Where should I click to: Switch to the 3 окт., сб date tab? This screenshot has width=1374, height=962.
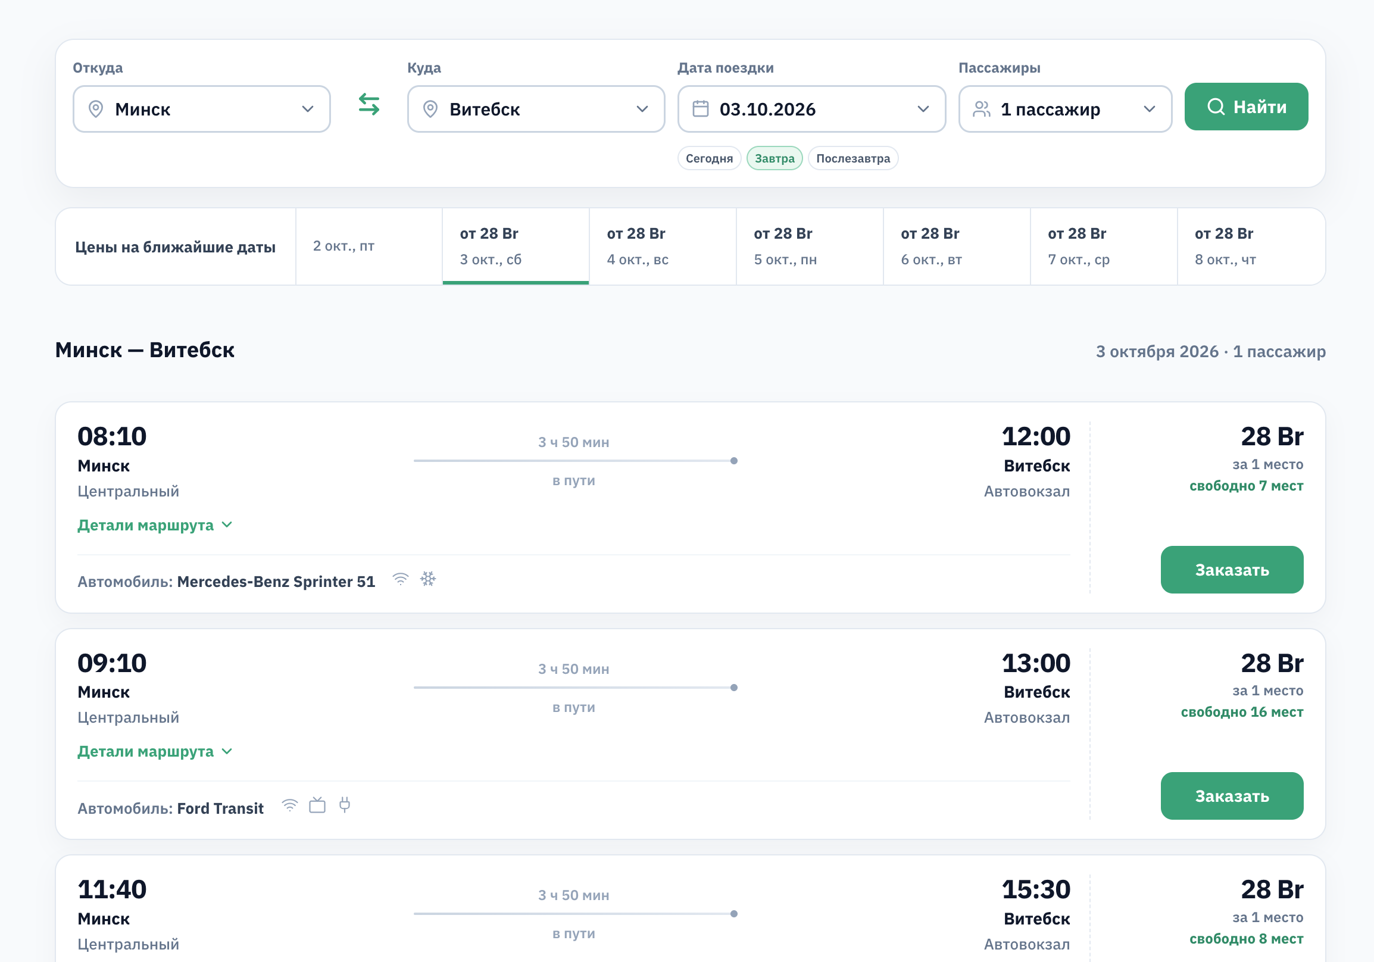(x=516, y=246)
